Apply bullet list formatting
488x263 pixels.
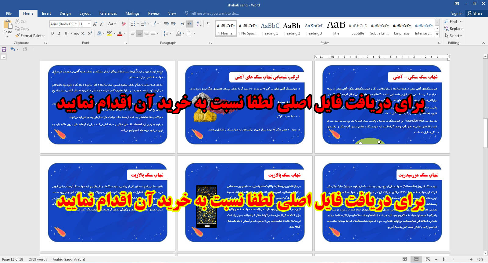(133, 24)
